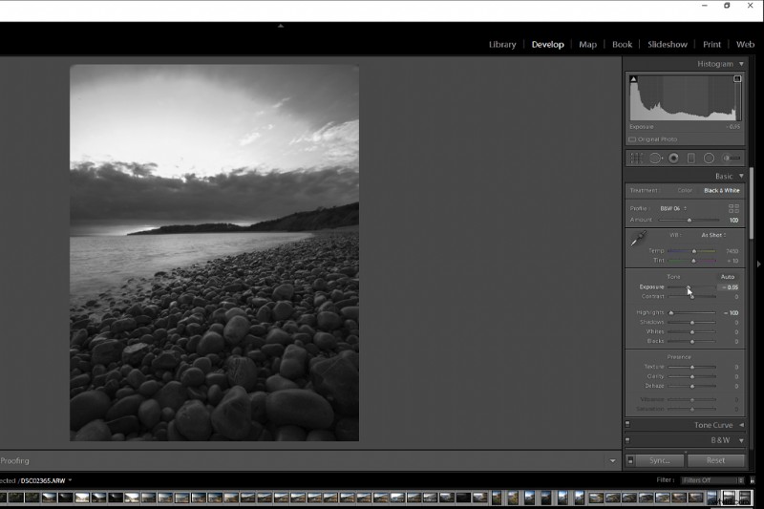The height and width of the screenshot is (509, 764).
Task: Select the Red Eye Correction tool
Action: click(673, 158)
